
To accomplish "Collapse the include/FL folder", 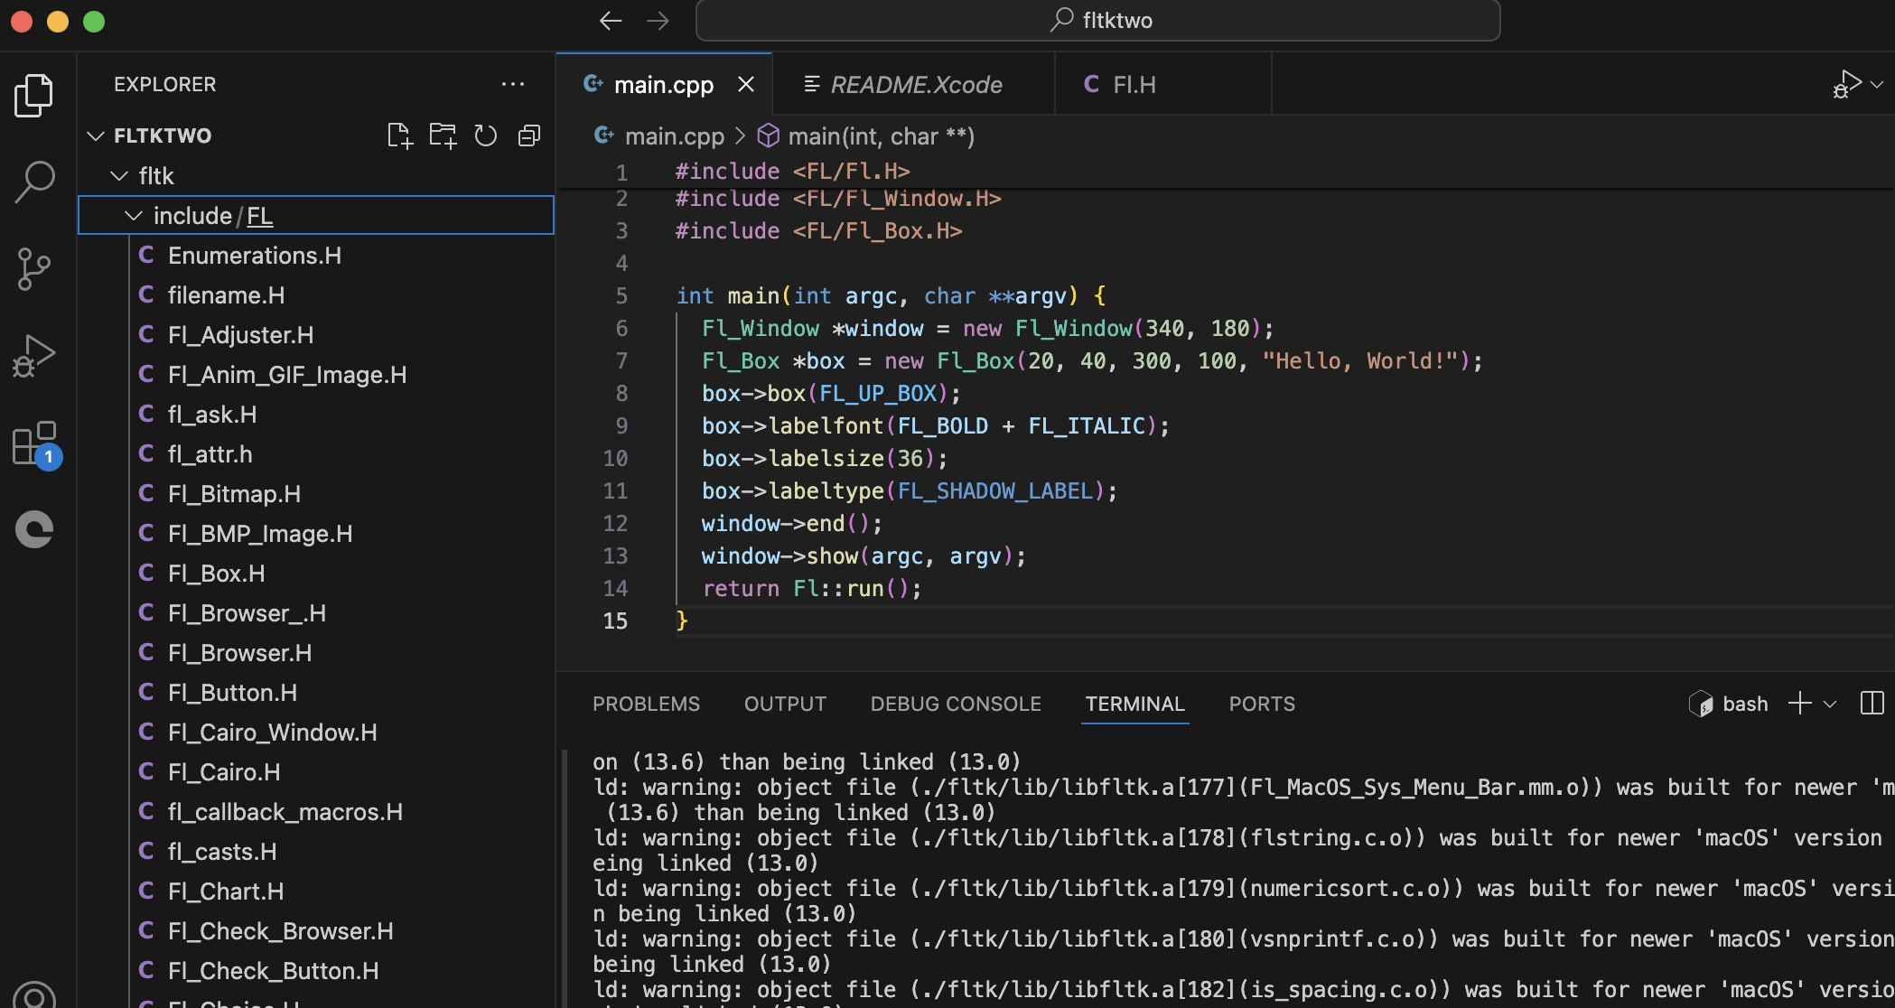I will 134,215.
